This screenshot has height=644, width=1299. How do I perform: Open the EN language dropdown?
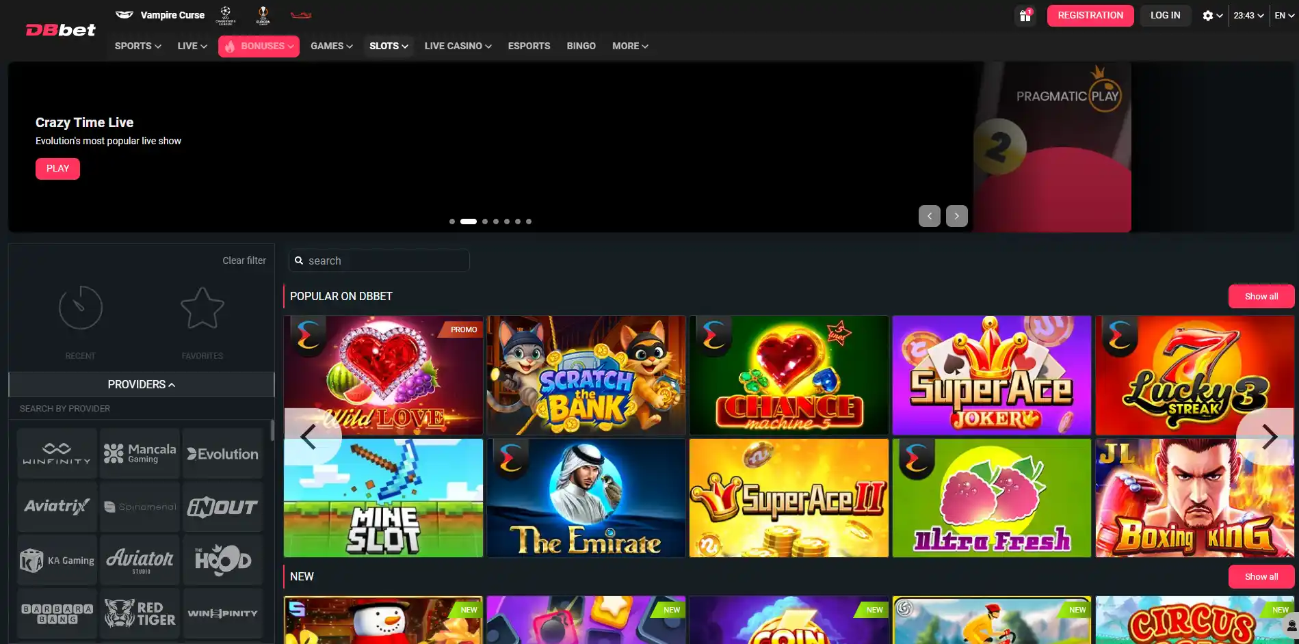(1284, 15)
